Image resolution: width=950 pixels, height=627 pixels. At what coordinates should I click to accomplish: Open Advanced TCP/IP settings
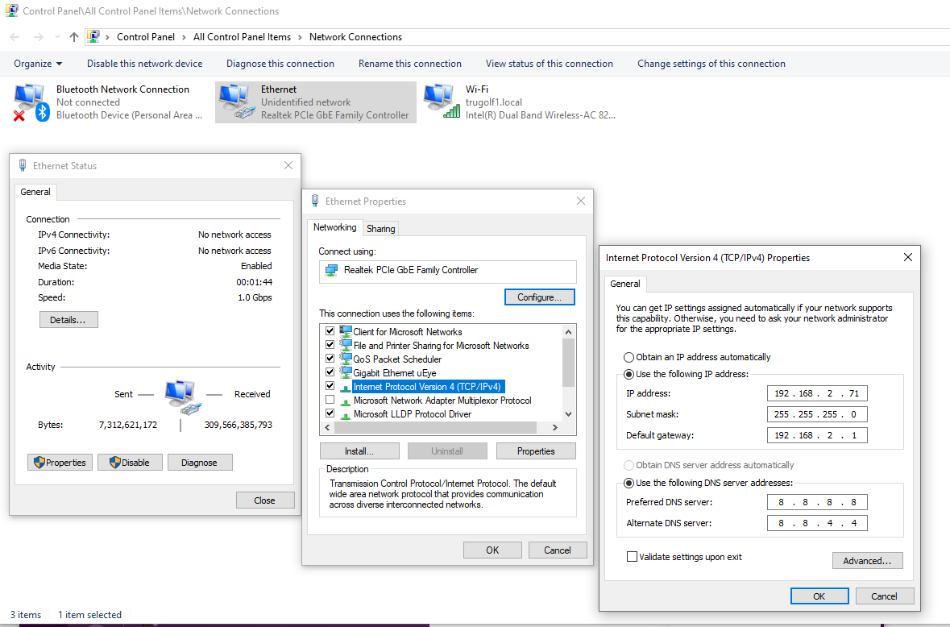868,560
